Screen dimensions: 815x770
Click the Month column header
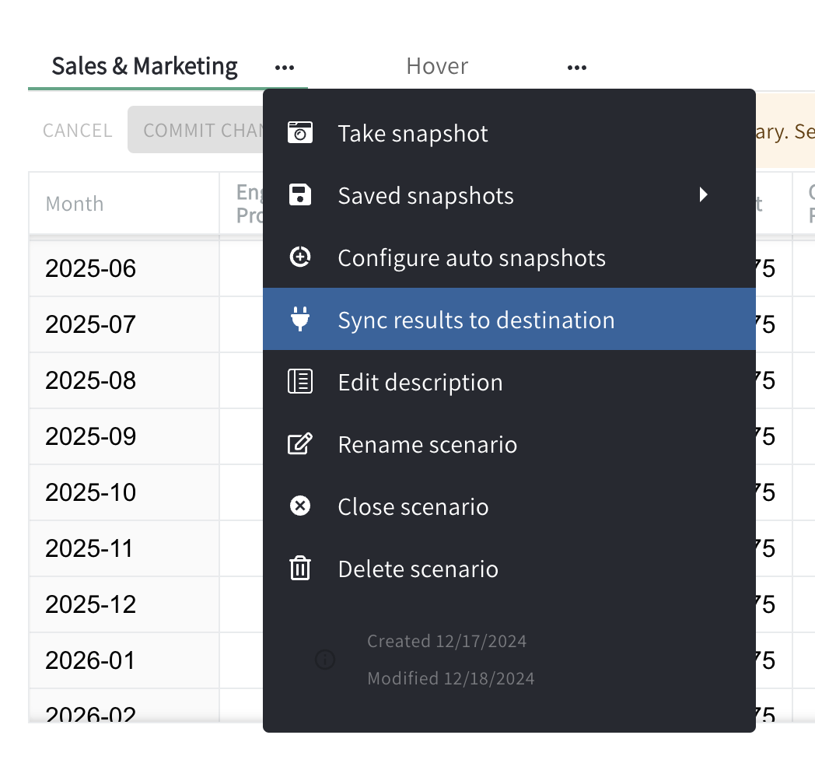pyautogui.click(x=124, y=203)
